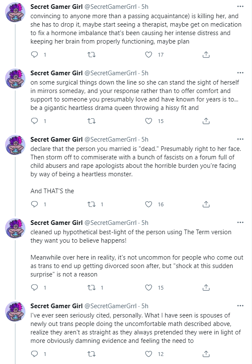Open Secret Gamer Girl name on last tweet

[x=56, y=306]
